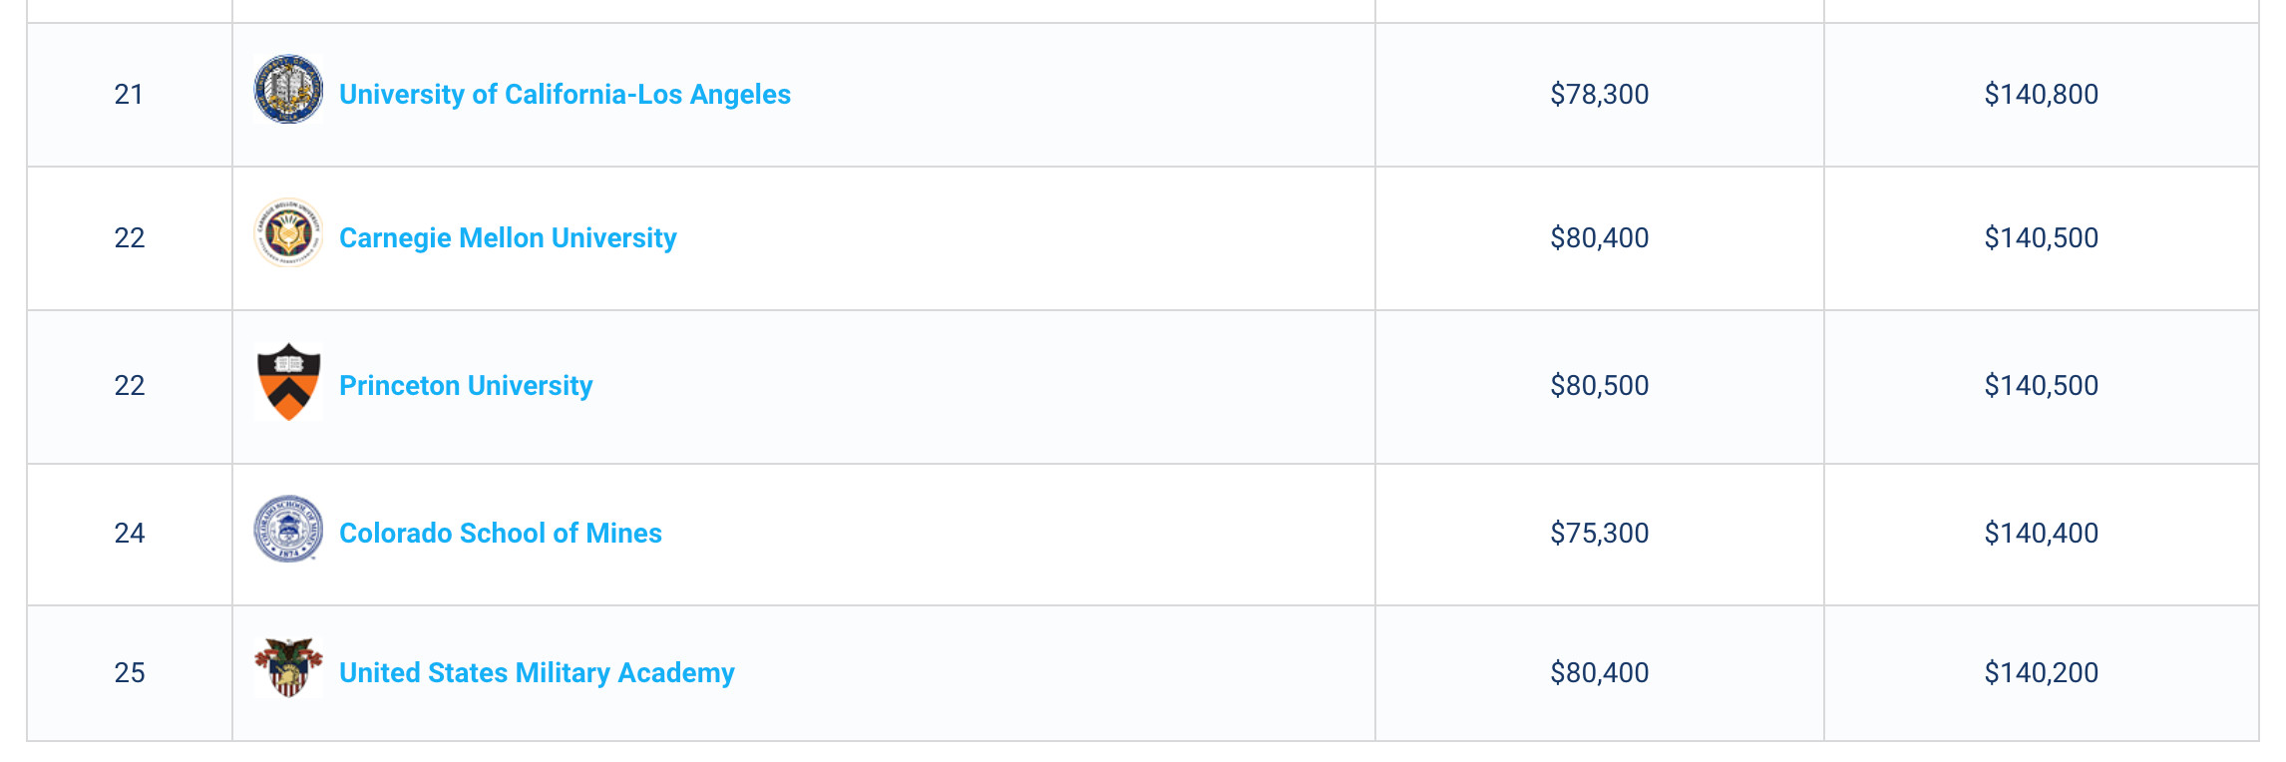Viewport: 2286px width, 762px height.
Task: Select rank 21 cell
Action: (130, 95)
